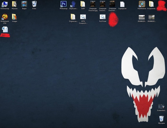Viewport: 167px width, 128px height.
Task: Open the Музыка folder
Action: pyautogui.click(x=14, y=4)
